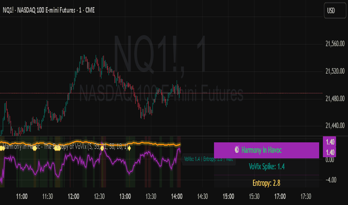Screen dimensions: 348x205
Task: Click the 13:30 time axis label
Action: coord(151,196)
